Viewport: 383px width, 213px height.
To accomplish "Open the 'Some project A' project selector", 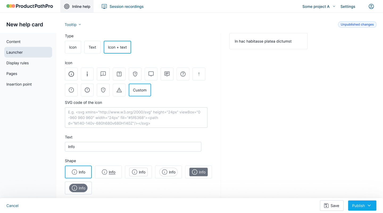I will click(x=319, y=6).
